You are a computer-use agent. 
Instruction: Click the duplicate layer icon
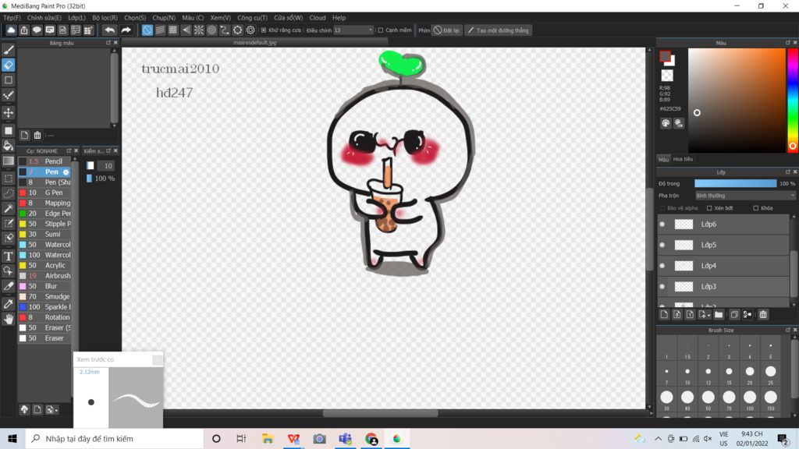click(734, 315)
